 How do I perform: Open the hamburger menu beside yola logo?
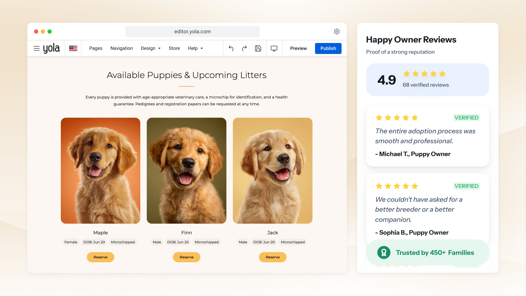tap(37, 48)
